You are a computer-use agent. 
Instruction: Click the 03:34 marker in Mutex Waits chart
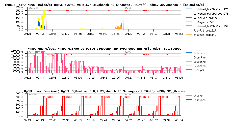pos(69,11)
